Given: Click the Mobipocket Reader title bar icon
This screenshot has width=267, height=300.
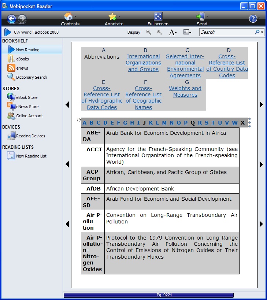Looking at the screenshot, I should tap(5, 6).
